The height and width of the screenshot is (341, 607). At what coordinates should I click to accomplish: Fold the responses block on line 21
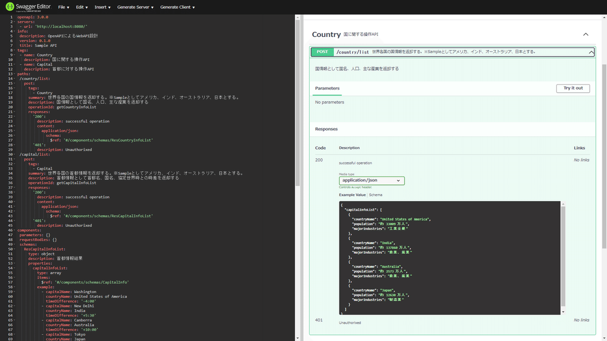pyautogui.click(x=14, y=112)
